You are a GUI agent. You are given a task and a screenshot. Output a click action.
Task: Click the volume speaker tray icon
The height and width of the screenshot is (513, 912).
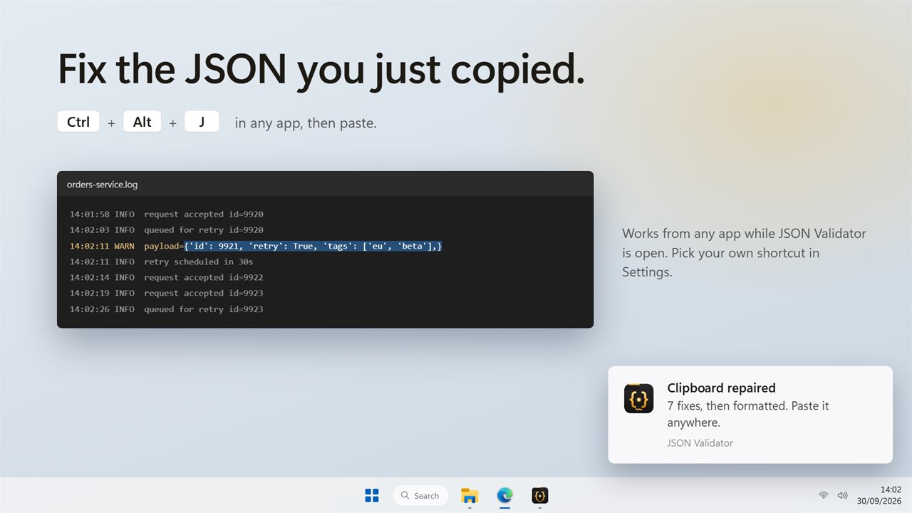pos(842,495)
